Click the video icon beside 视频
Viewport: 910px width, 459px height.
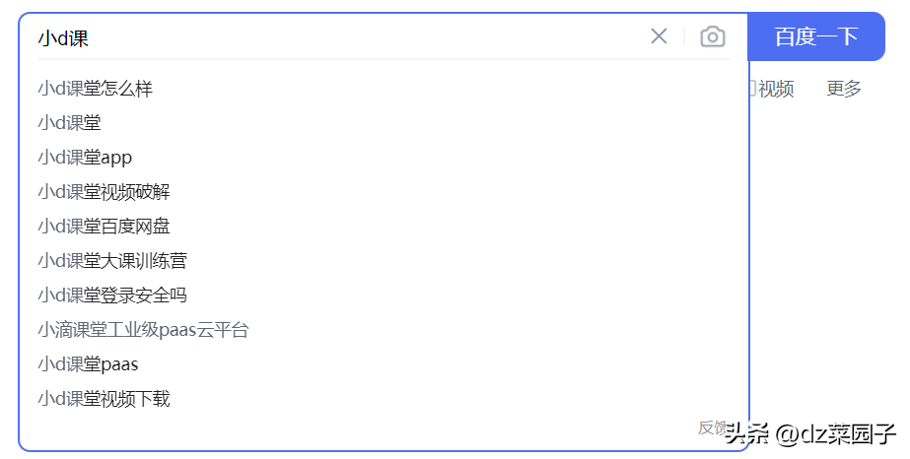pyautogui.click(x=752, y=89)
